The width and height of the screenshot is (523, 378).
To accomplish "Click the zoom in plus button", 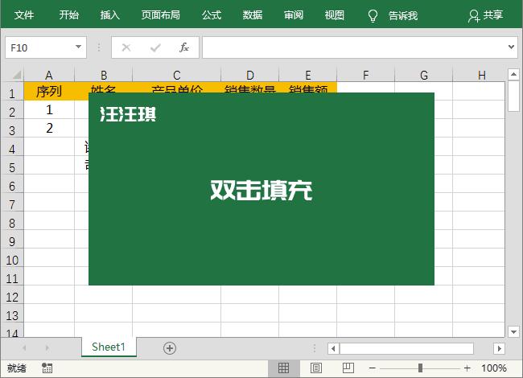I will [x=467, y=368].
